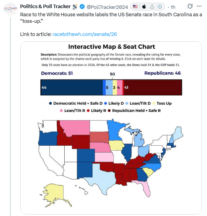Click the blue info circle icon

(x=160, y=7)
